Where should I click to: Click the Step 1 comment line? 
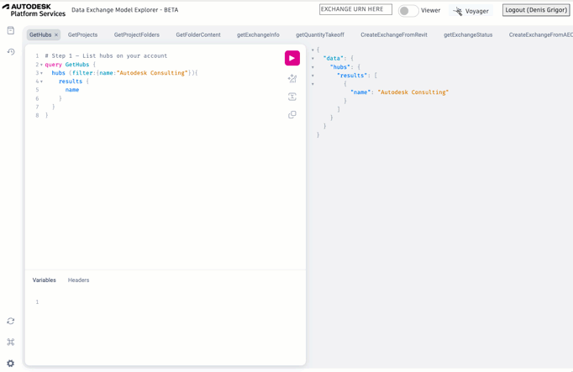coord(106,56)
